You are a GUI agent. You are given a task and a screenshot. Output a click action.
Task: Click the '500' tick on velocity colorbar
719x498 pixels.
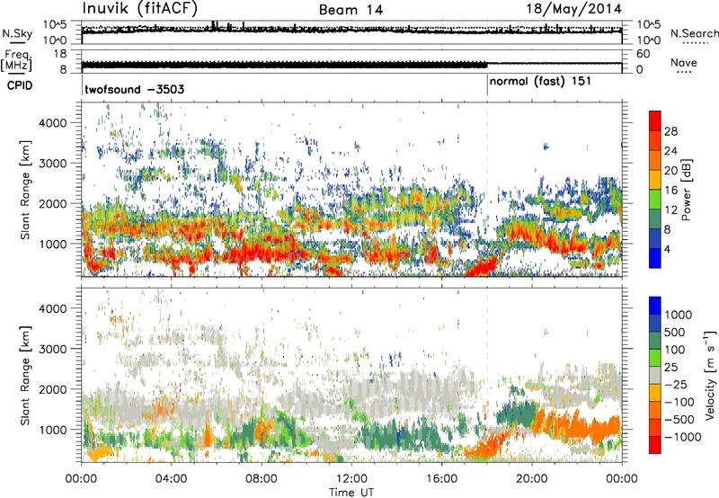[x=675, y=332]
